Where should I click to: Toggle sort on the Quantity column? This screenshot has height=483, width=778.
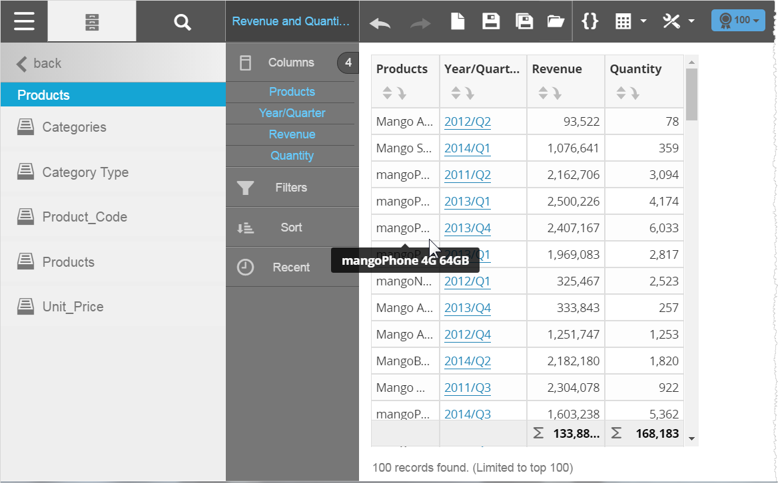pyautogui.click(x=627, y=93)
